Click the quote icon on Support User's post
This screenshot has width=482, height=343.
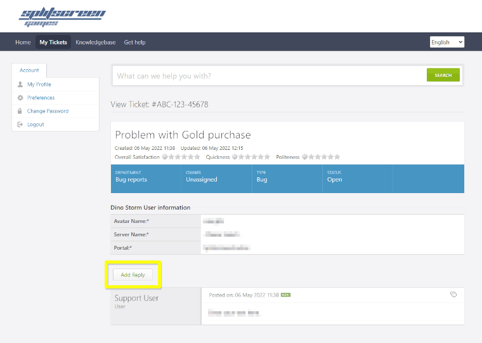(453, 294)
